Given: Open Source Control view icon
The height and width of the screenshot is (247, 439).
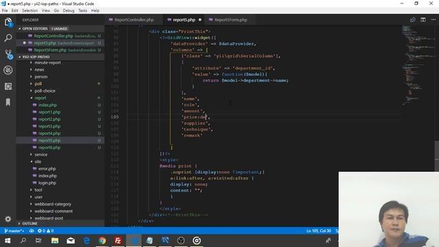Looking at the screenshot, I should (8, 54).
